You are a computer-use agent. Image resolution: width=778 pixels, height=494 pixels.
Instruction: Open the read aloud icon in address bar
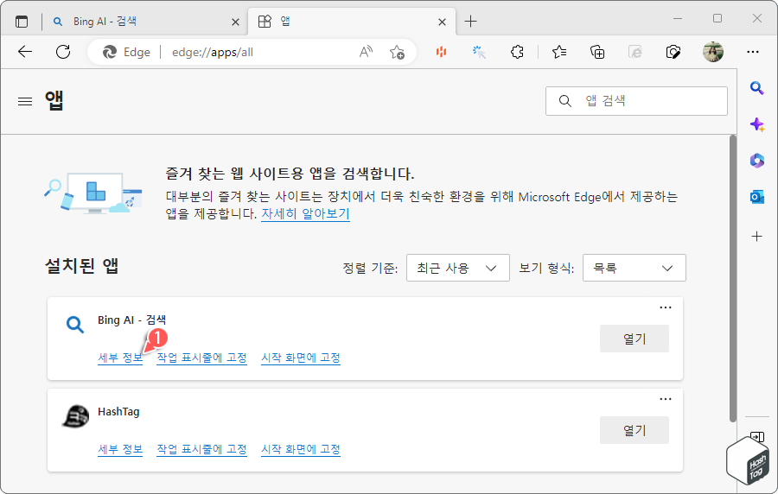(366, 52)
